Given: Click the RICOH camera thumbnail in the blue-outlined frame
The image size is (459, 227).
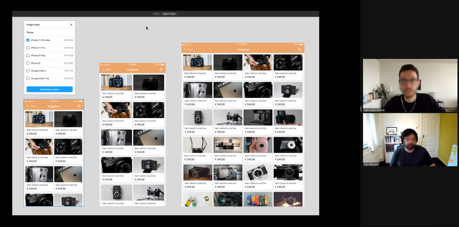Looking at the screenshot, I should coord(68,147).
